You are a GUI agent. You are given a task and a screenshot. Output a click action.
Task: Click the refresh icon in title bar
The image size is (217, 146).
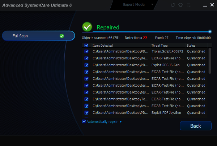[x=173, y=5]
